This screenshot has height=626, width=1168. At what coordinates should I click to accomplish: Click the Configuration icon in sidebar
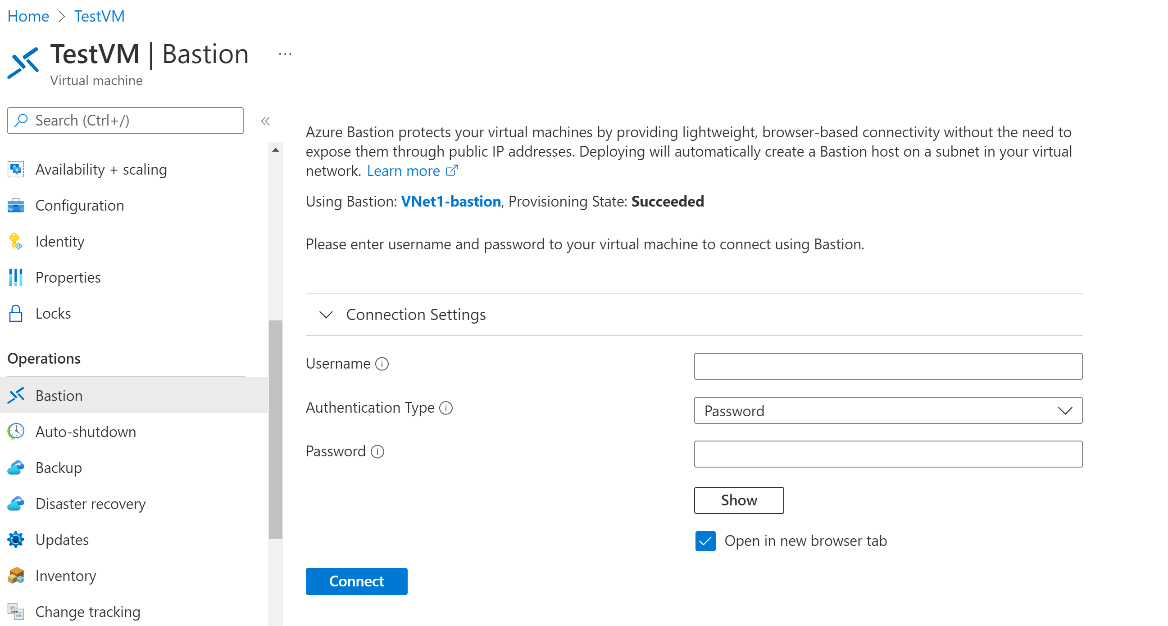click(16, 205)
